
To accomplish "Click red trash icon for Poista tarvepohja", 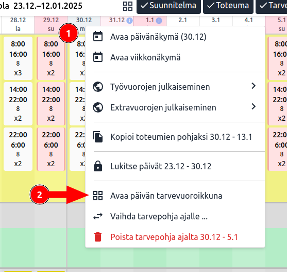I will [98, 237].
